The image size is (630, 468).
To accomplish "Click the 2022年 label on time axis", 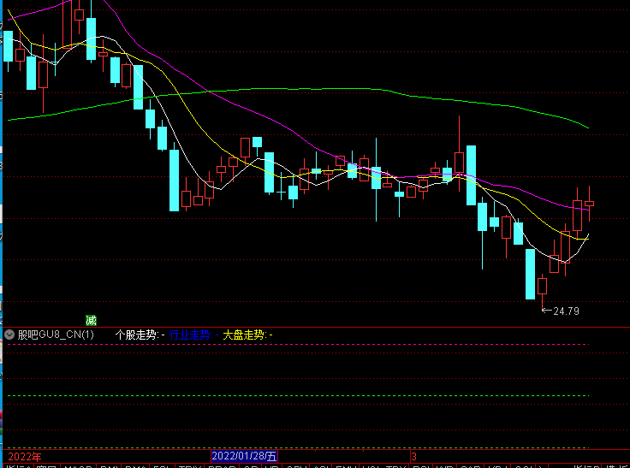I will click(x=25, y=457).
